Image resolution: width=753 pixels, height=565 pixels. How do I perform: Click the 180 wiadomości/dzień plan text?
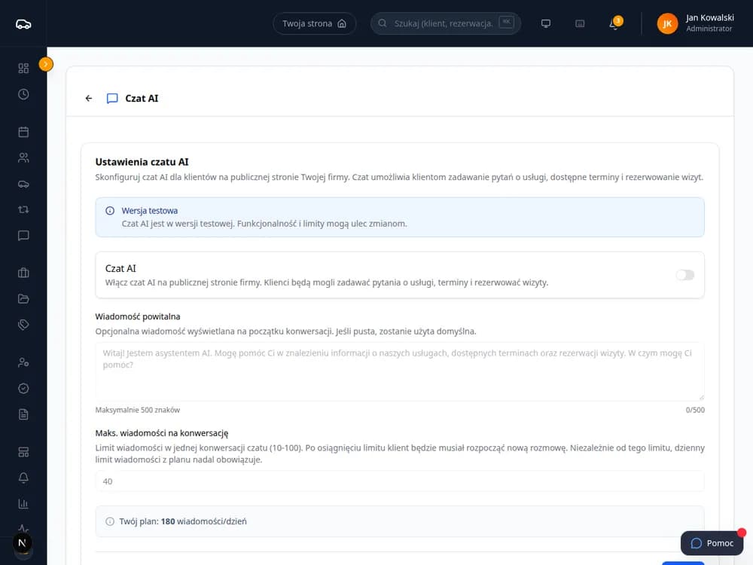tap(203, 521)
